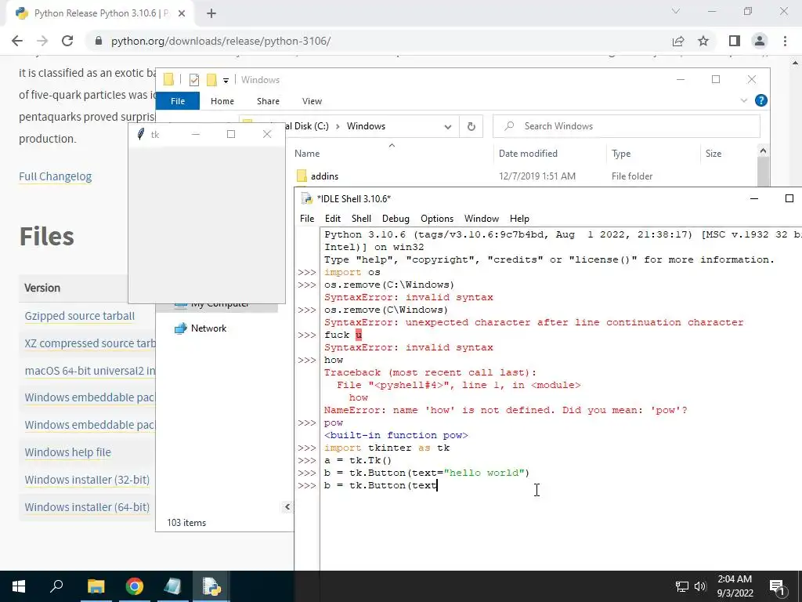Switch to Chrome from taskbar

[135, 586]
